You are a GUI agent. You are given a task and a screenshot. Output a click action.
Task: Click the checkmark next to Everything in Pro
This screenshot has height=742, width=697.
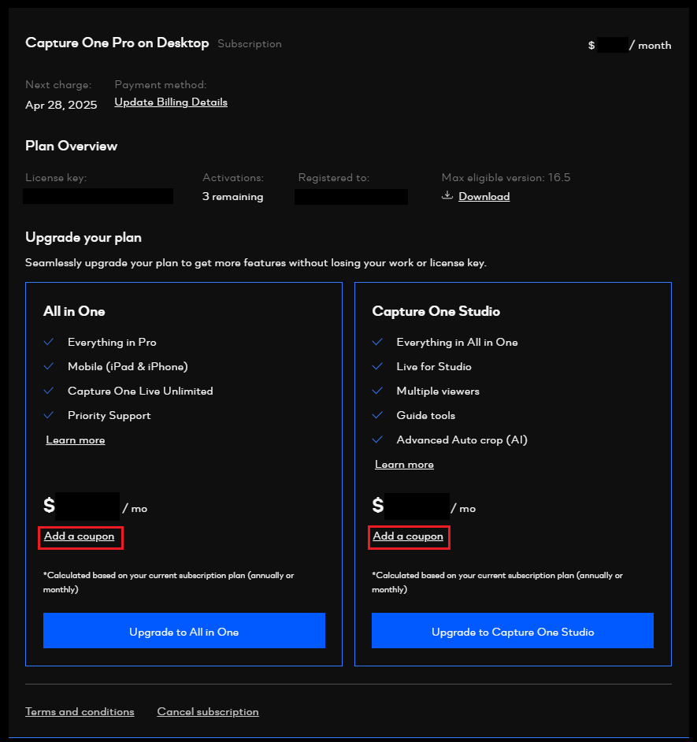coord(48,342)
